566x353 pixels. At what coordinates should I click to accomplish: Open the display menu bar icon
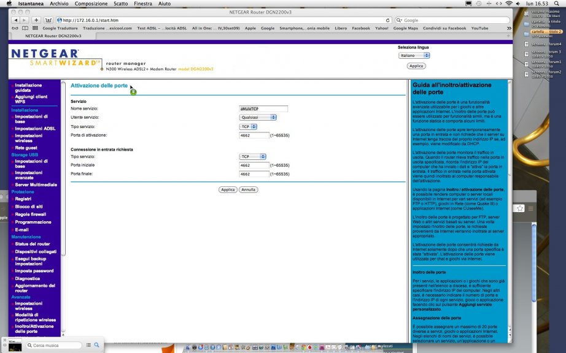468,4
